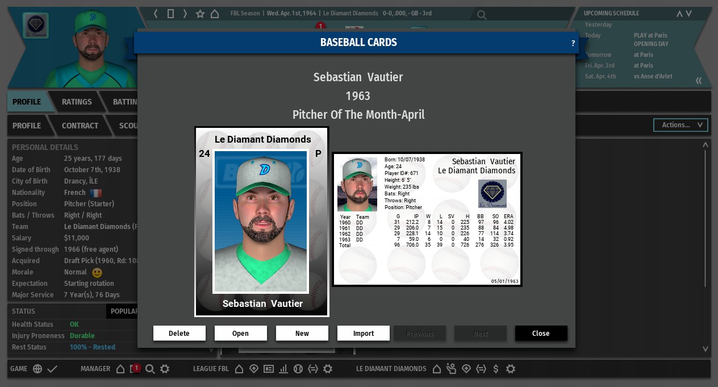Click the team logo in top-left
This screenshot has width=718, height=387.
pyautogui.click(x=35, y=26)
